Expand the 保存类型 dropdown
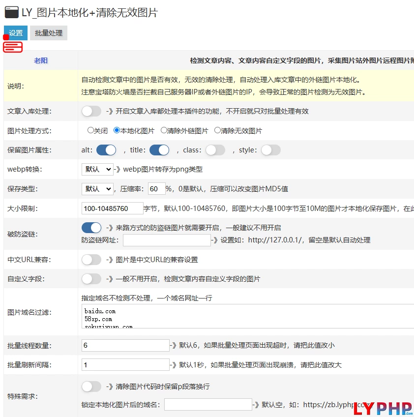The height and width of the screenshot is (417, 414). [x=97, y=189]
